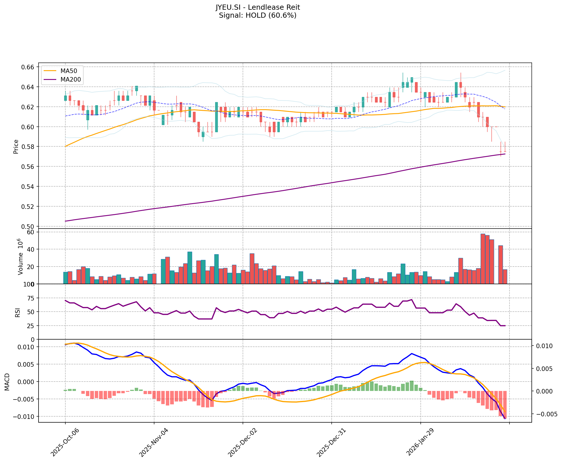This screenshot has width=562, height=462.
Task: Click the Signal: HOLD (60.6%) subtitle
Action: pyautogui.click(x=257, y=15)
